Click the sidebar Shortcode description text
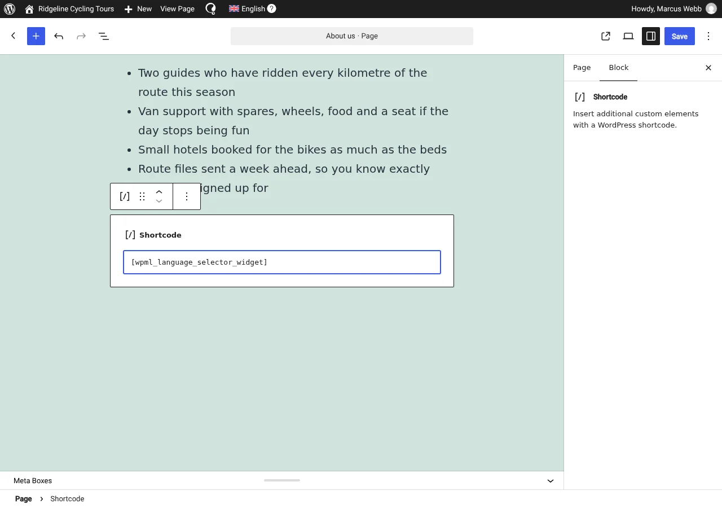 [636, 120]
